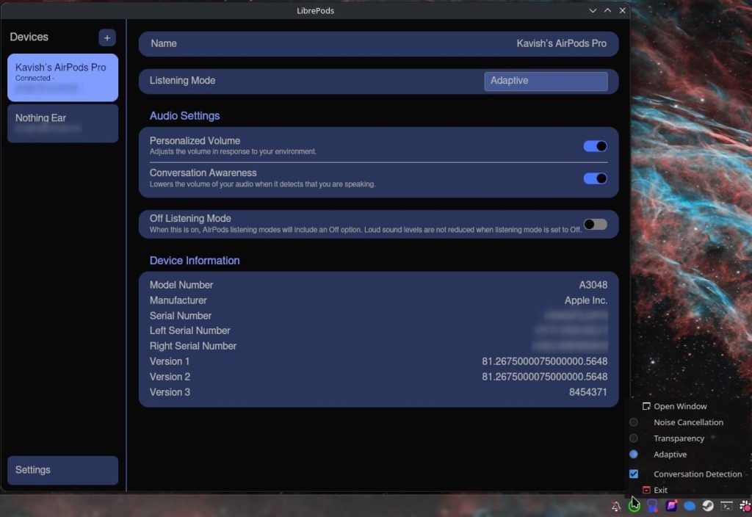Click the muted notifications bell tray icon
Image resolution: width=752 pixels, height=517 pixels.
(x=616, y=506)
